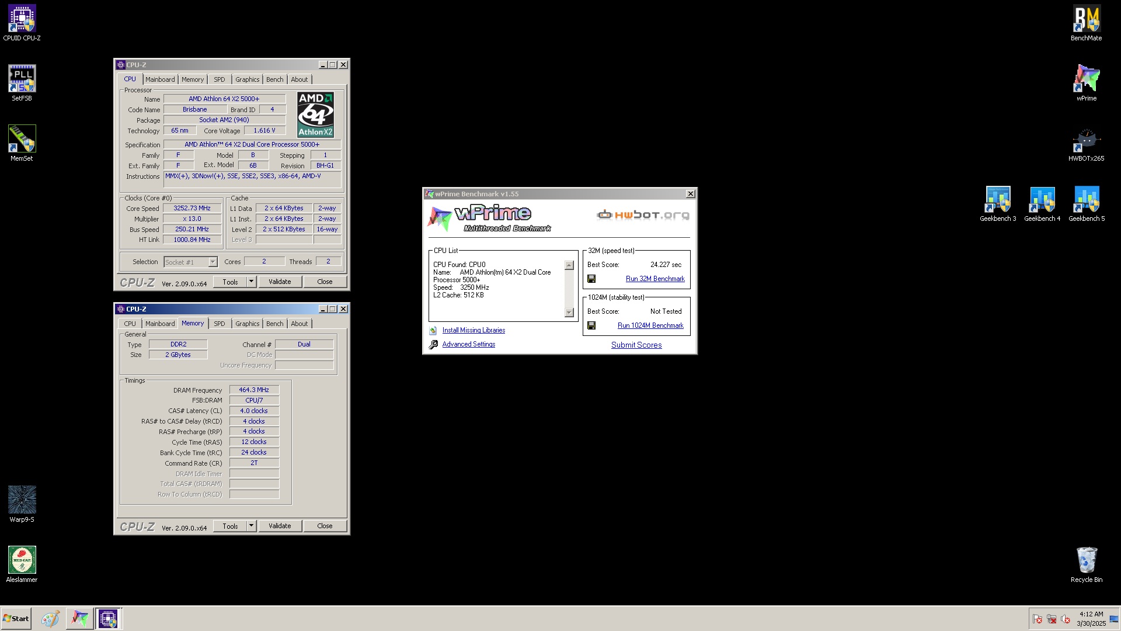Screen dimensions: 1121x631
Task: Click the DRAM Frequency value 464.3 MHz
Action: coord(254,390)
